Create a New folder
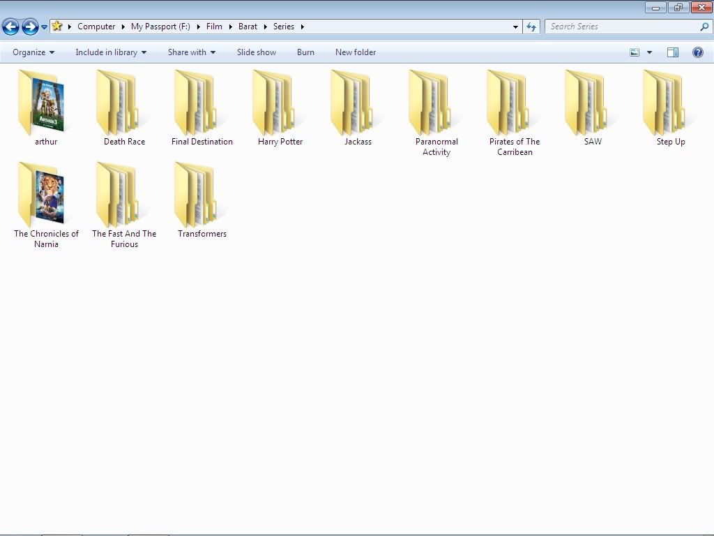 point(356,52)
